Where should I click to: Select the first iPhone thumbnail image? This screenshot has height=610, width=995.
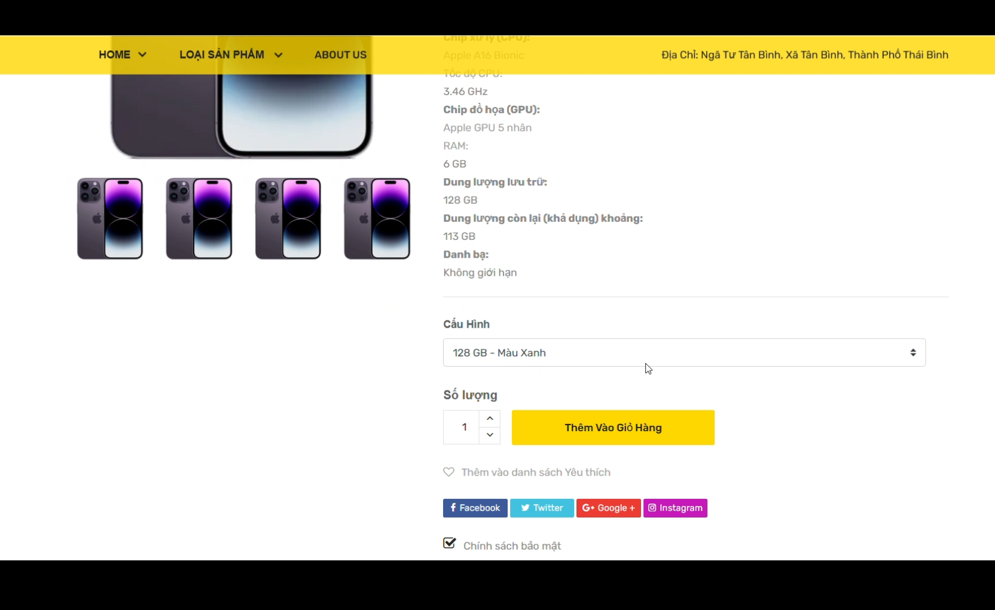point(110,218)
